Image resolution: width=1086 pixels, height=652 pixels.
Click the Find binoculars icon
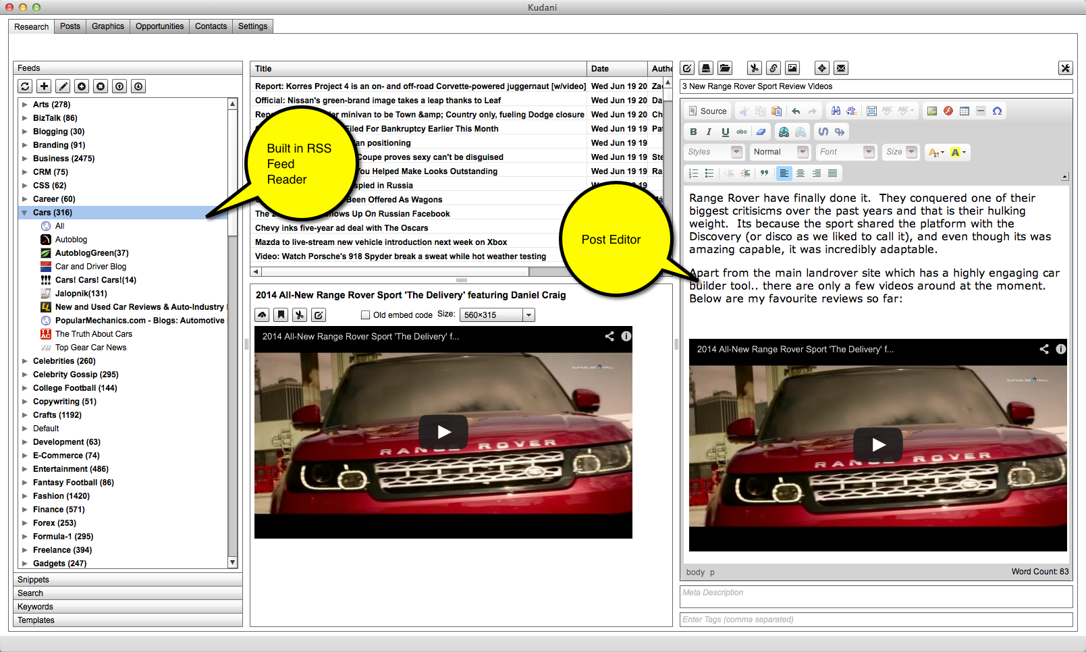(x=836, y=111)
